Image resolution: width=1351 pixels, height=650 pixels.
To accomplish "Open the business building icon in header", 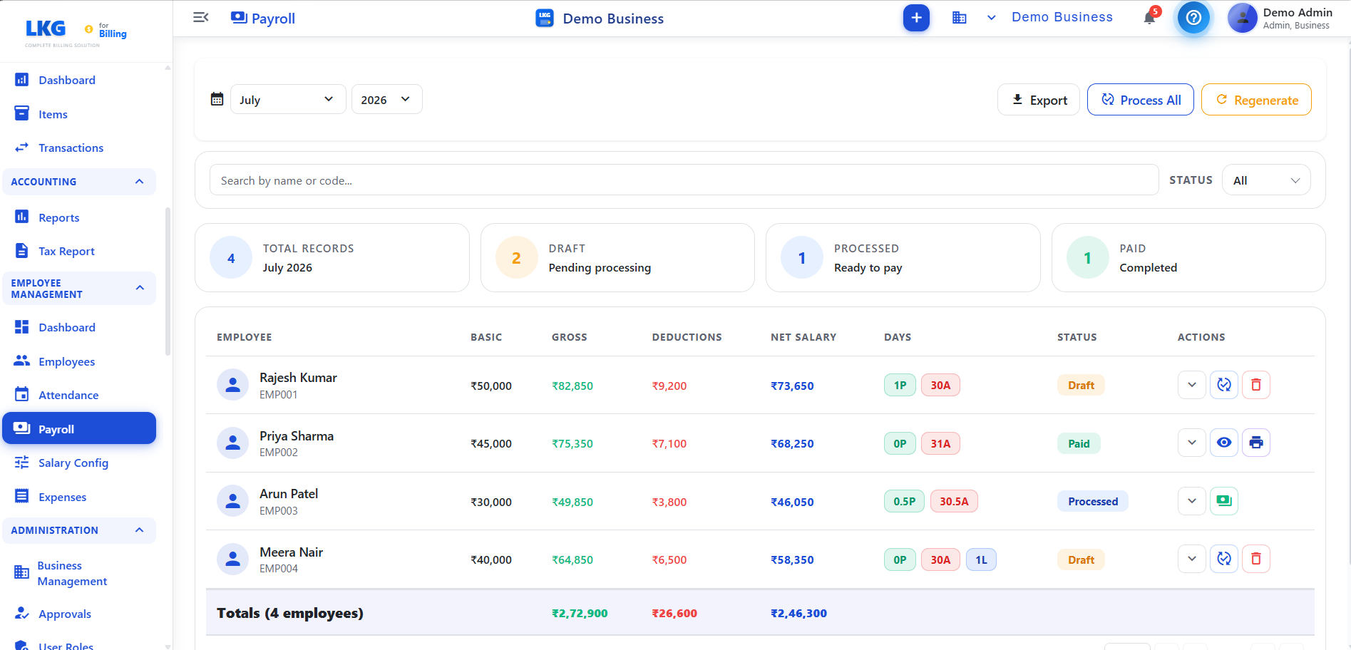I will (x=960, y=18).
